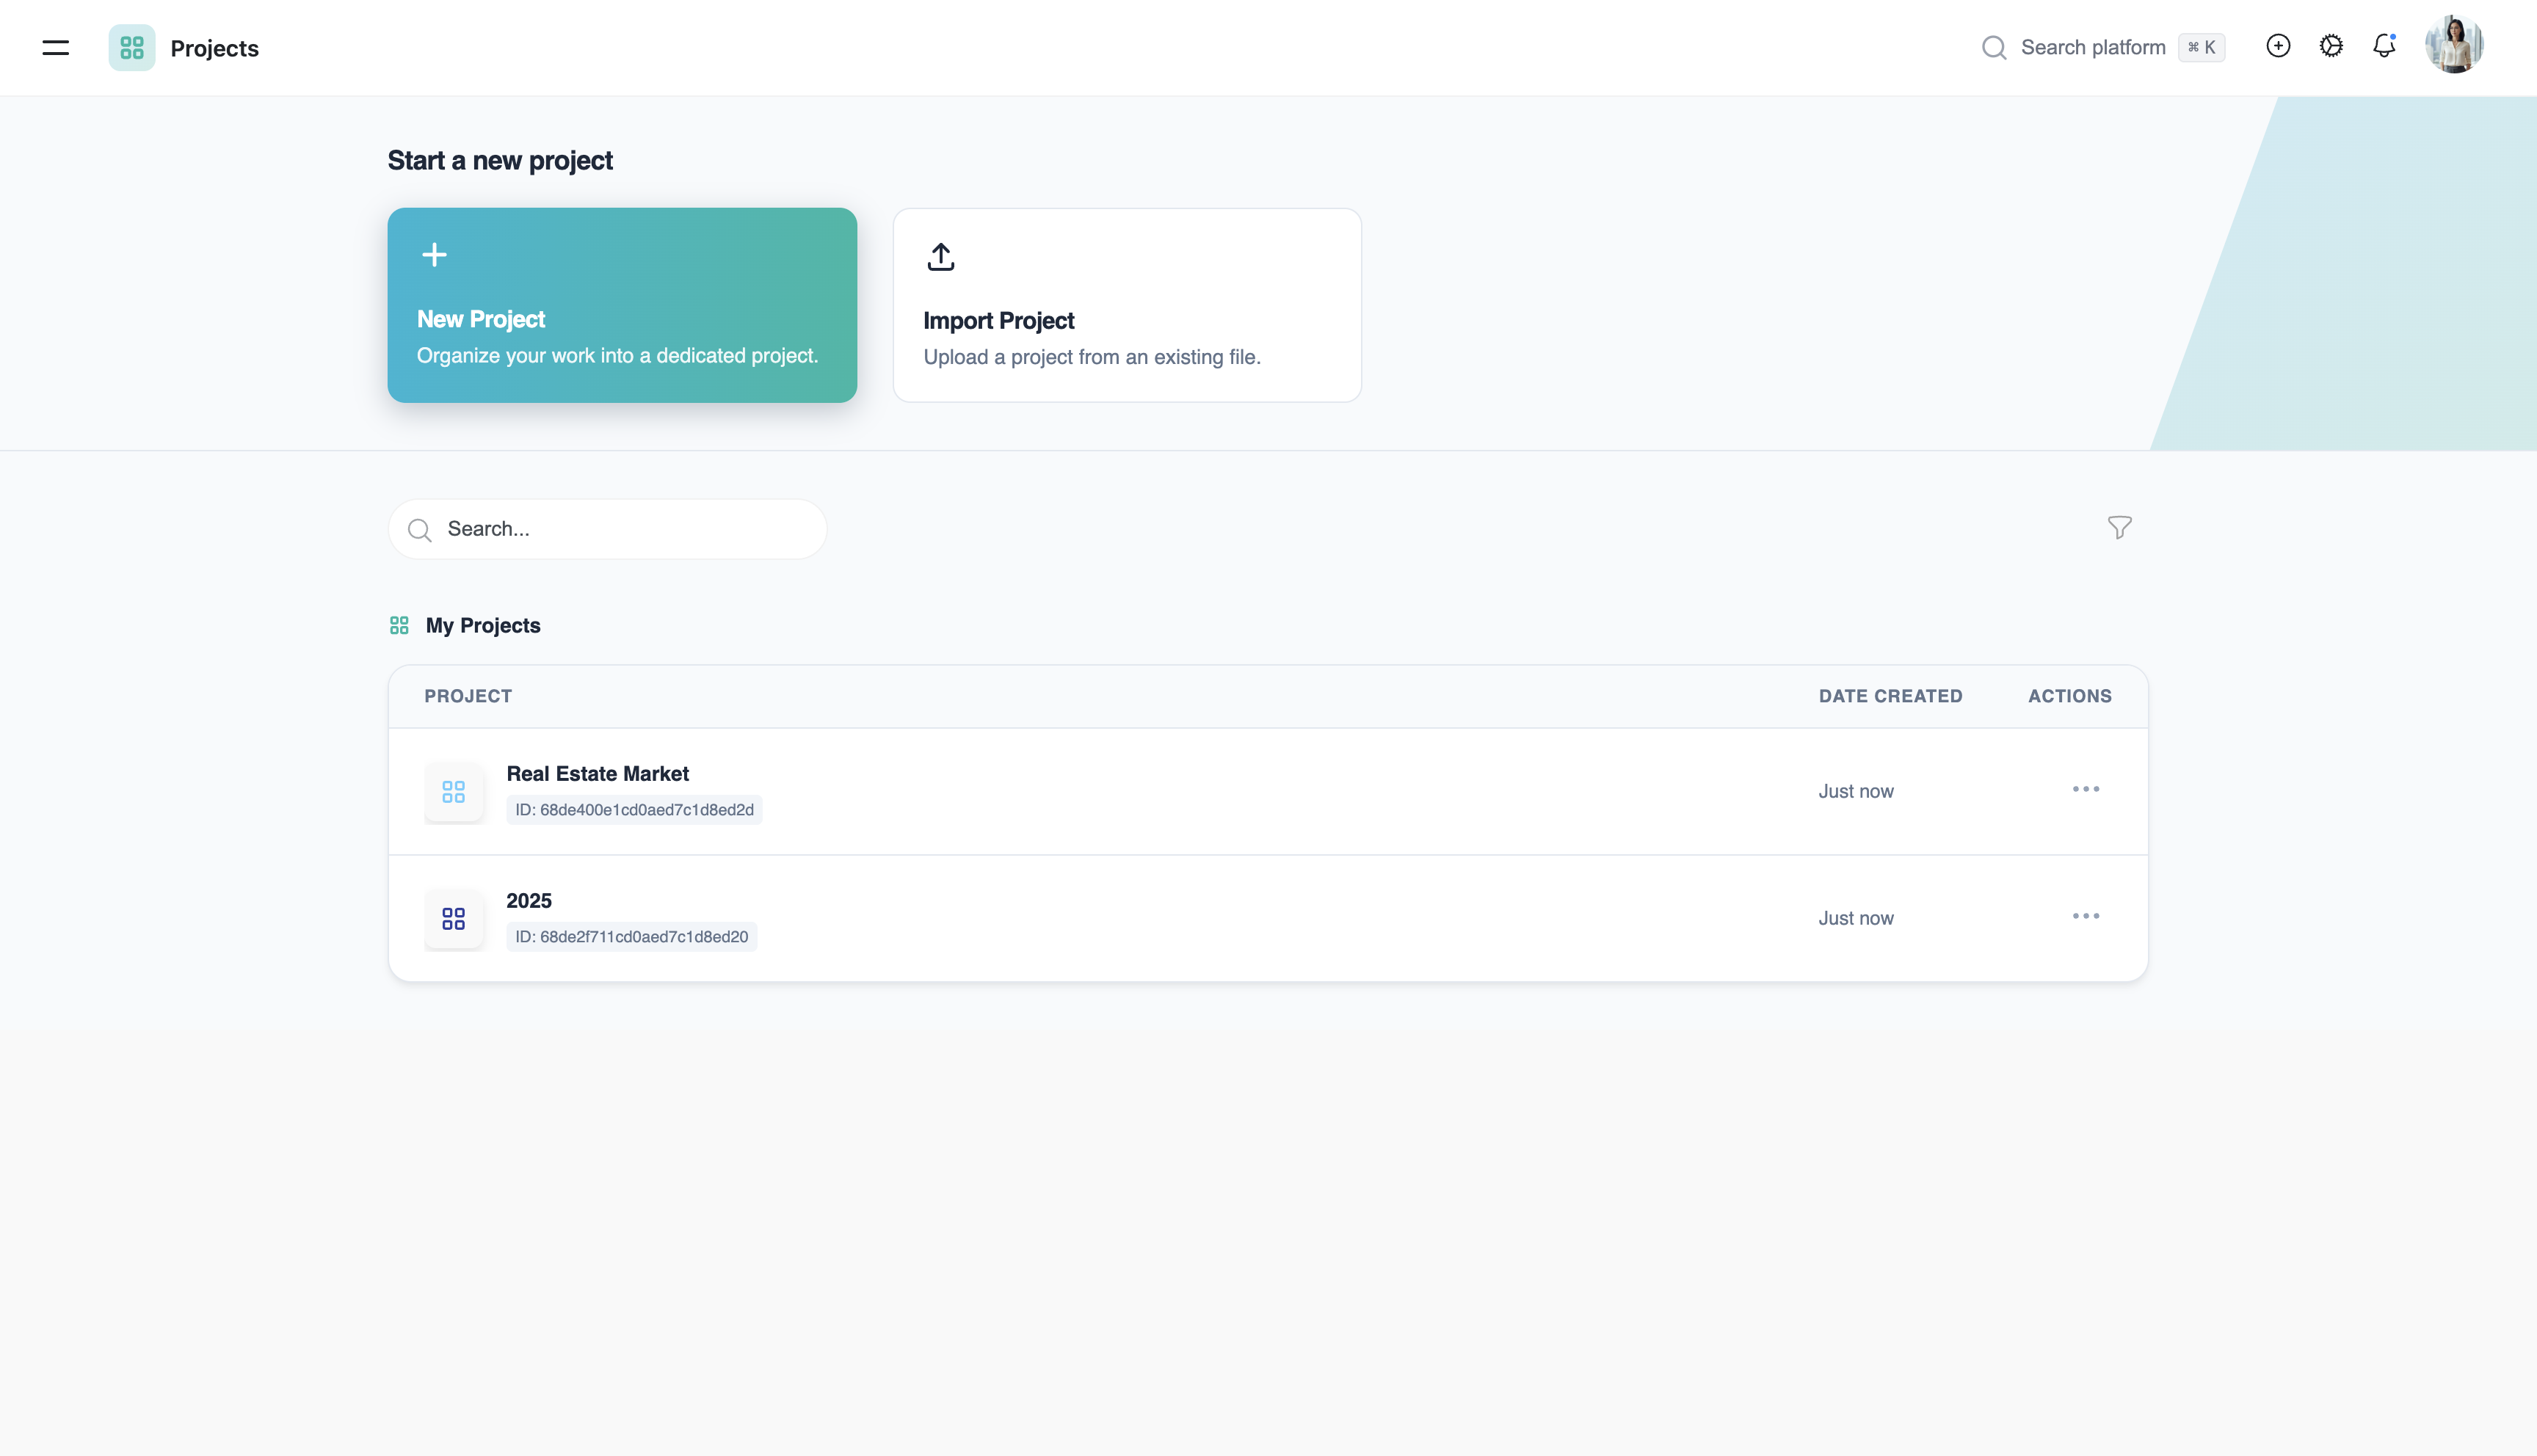The image size is (2537, 1456).
Task: Open settings via gear icon
Action: tap(2331, 46)
